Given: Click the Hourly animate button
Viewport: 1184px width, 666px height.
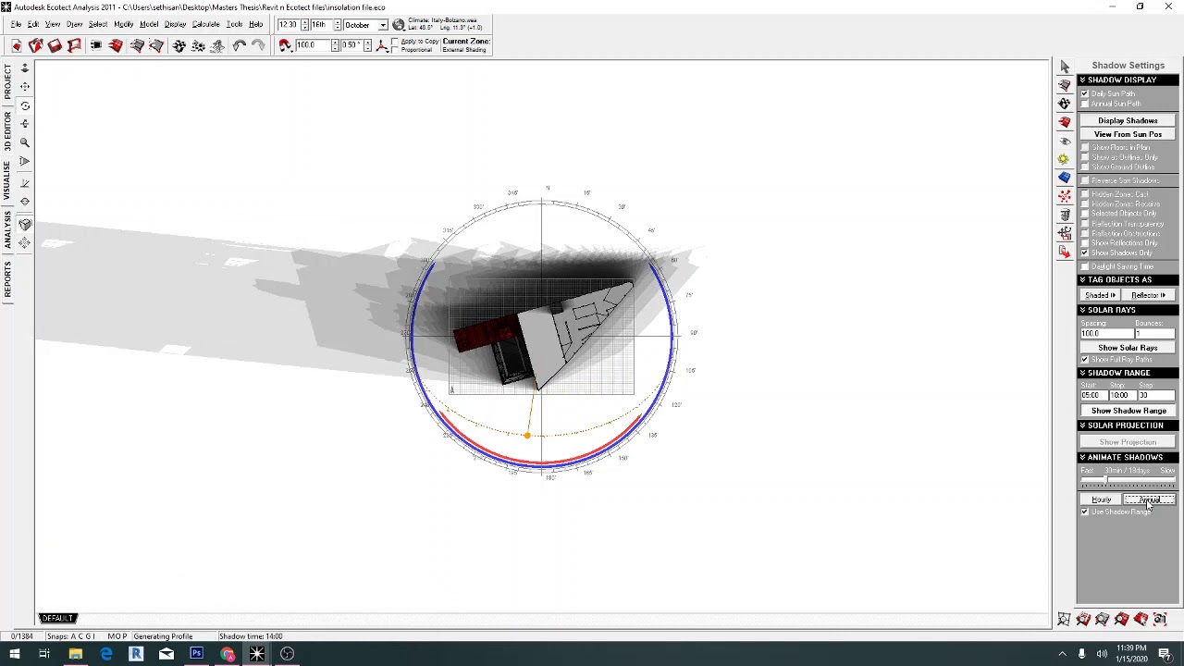Looking at the screenshot, I should (x=1101, y=500).
